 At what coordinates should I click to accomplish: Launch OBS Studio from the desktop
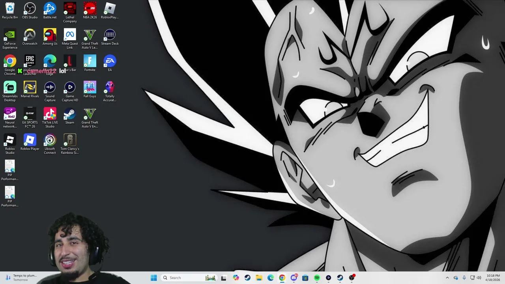coord(30,11)
